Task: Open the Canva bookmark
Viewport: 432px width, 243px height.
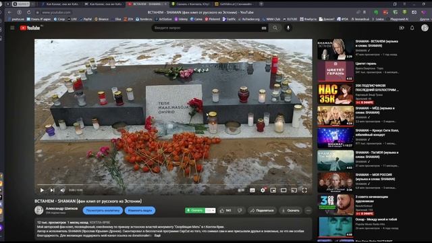Action: click(x=196, y=20)
